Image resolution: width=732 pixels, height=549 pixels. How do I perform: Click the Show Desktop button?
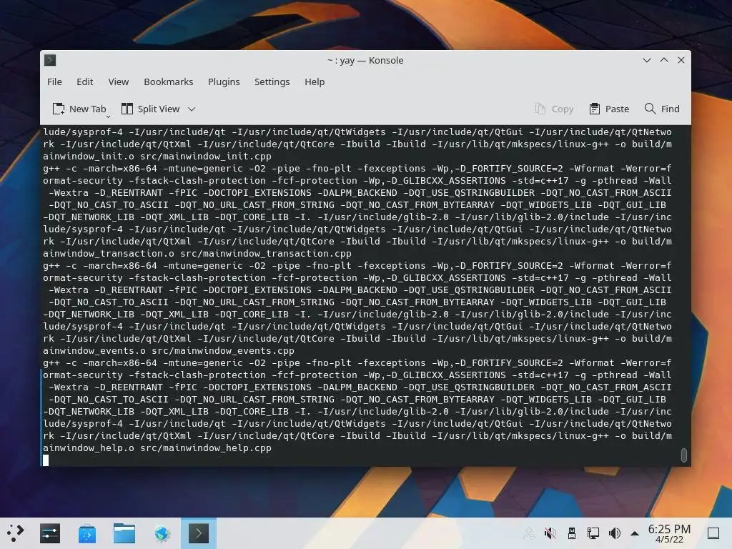[713, 533]
